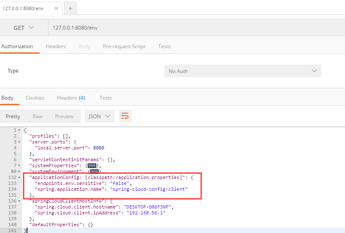Collapse springCloudClientHostInfo fold arrow at line 136
The height and width of the screenshot is (233, 345).
click(19, 201)
